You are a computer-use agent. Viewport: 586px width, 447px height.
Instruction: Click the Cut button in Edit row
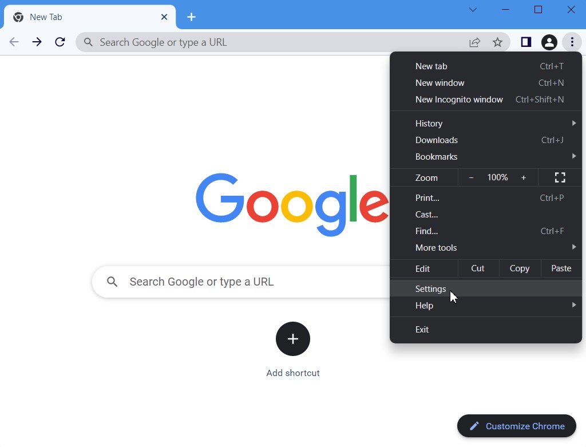click(x=478, y=268)
